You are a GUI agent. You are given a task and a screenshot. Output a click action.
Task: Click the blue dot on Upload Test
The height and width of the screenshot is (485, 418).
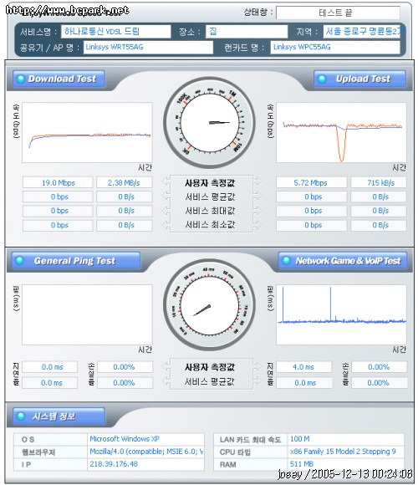coord(322,79)
